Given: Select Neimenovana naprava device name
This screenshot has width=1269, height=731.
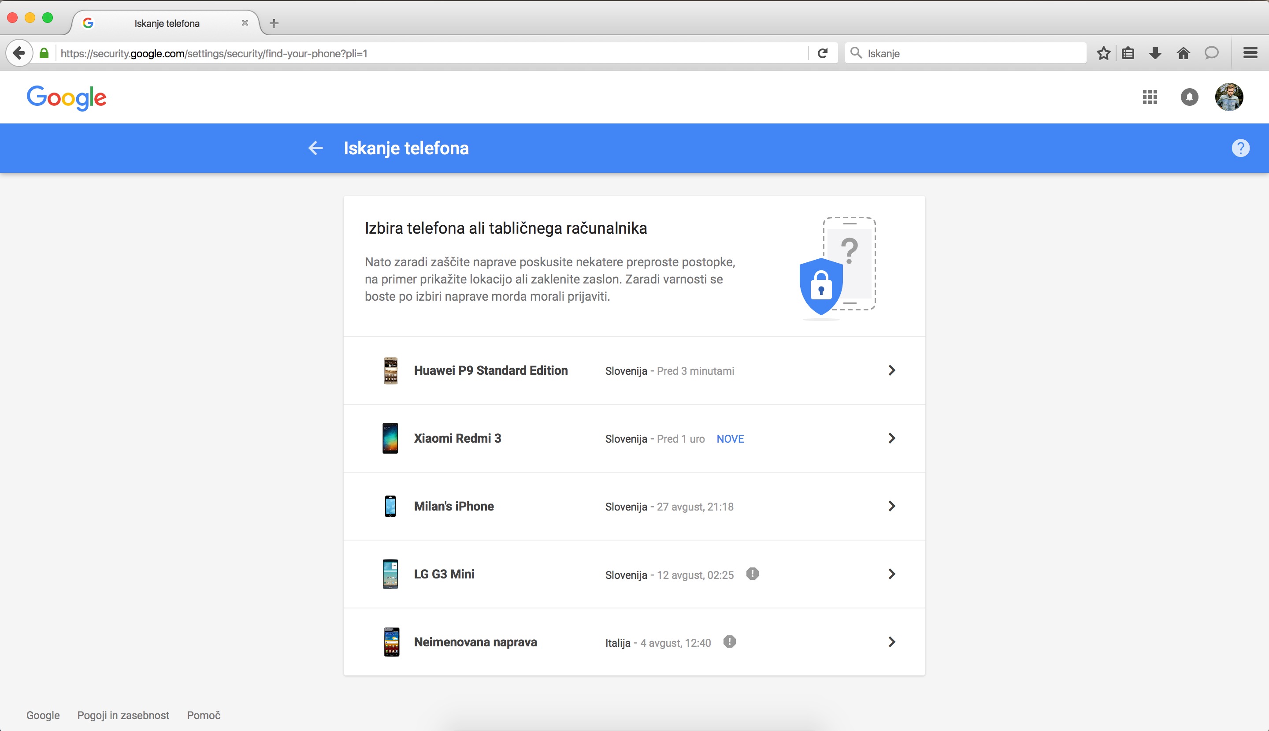Looking at the screenshot, I should click(x=475, y=642).
